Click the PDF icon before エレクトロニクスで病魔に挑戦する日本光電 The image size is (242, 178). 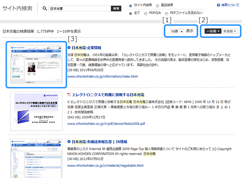point(69,95)
